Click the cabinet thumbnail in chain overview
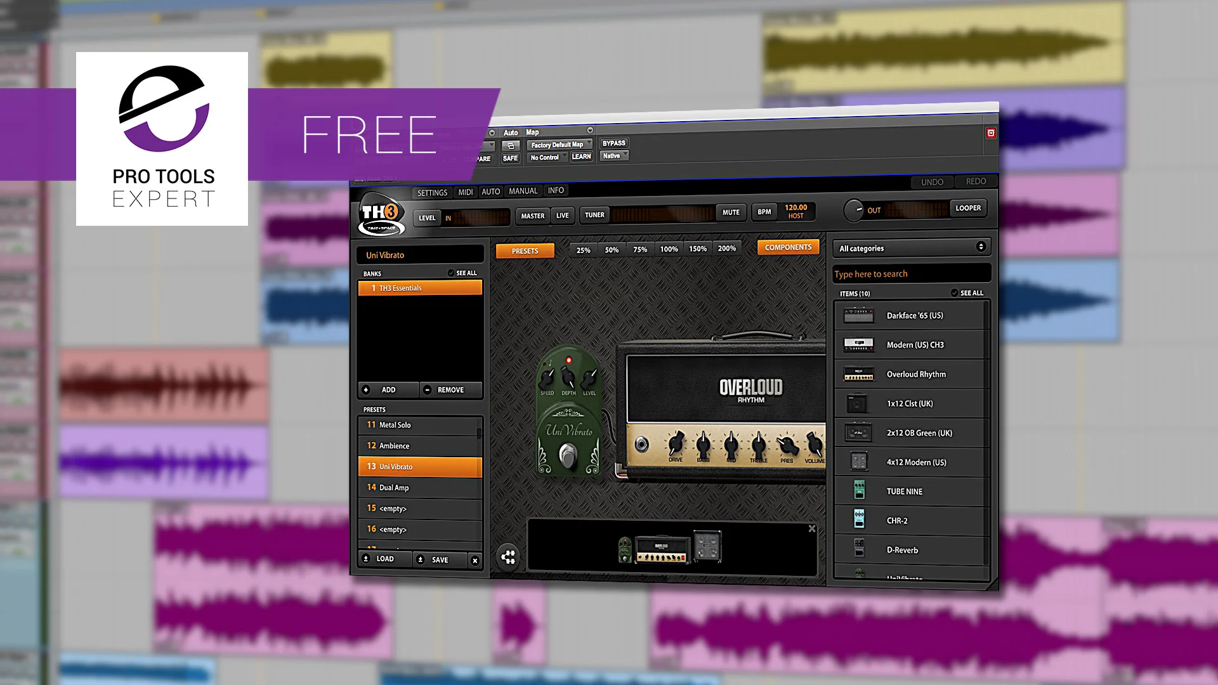This screenshot has height=685, width=1218. point(707,546)
